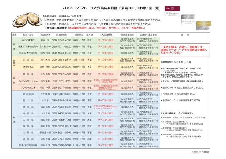Image resolution: width=226 pixels, height=159 pixels.
Task: Select shop name ケンちゃんカキ
Action: pyautogui.click(x=28, y=87)
